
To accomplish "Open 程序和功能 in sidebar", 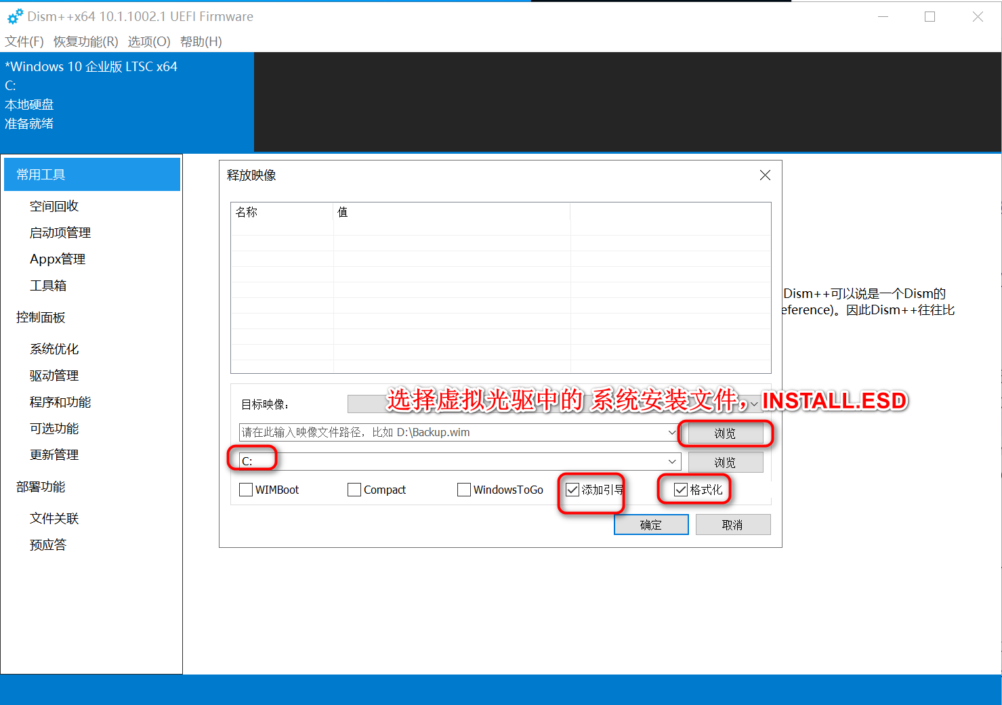I will tap(60, 402).
